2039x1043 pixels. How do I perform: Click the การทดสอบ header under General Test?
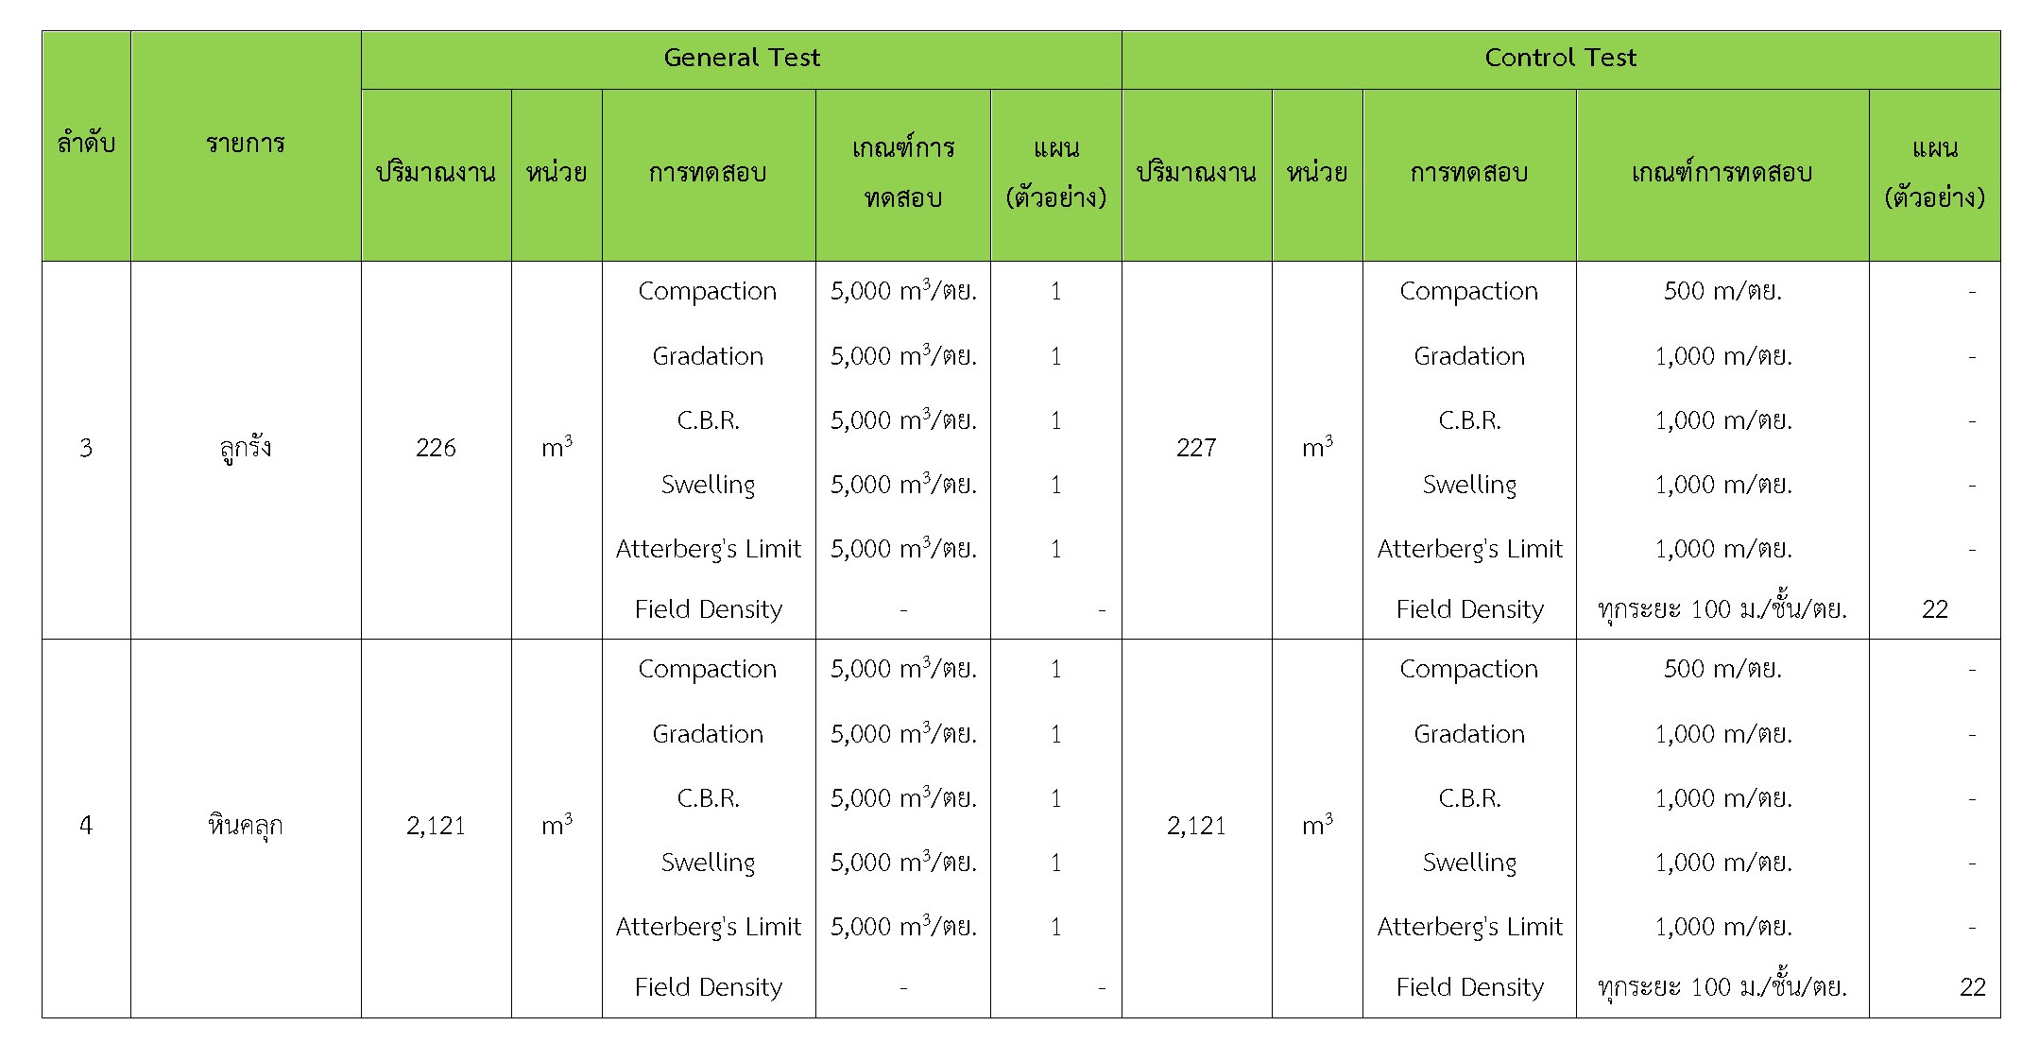point(708,173)
